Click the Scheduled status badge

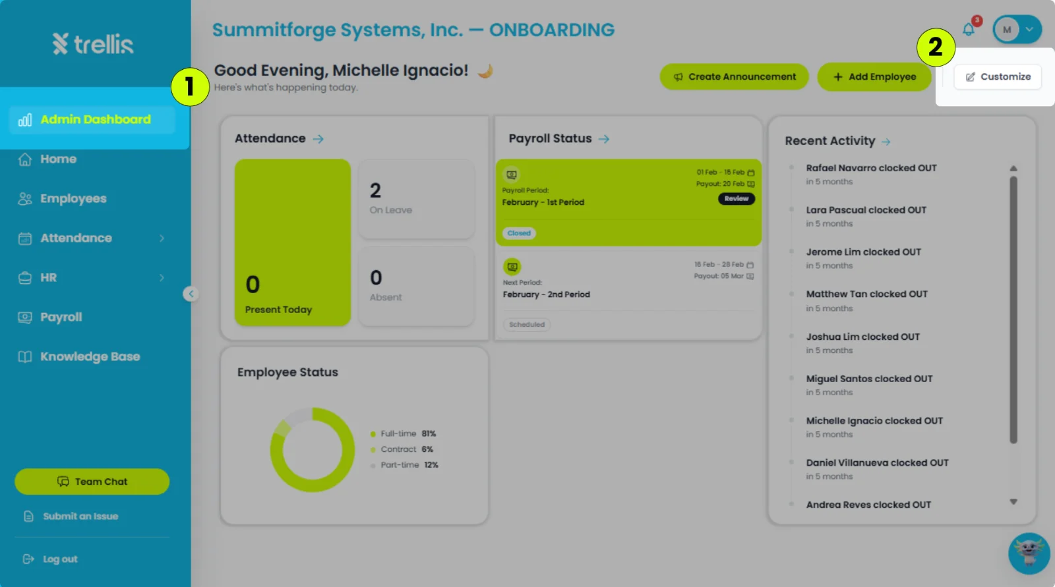pyautogui.click(x=527, y=325)
